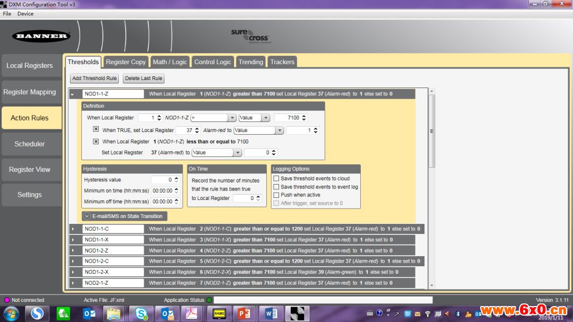This screenshot has width=573, height=322.
Task: Expand the NOD1-2-X threshold rule
Action: pyautogui.click(x=73, y=272)
